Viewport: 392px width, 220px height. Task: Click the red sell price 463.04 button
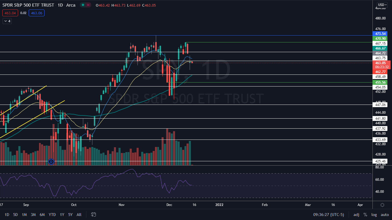pyautogui.click(x=10, y=13)
